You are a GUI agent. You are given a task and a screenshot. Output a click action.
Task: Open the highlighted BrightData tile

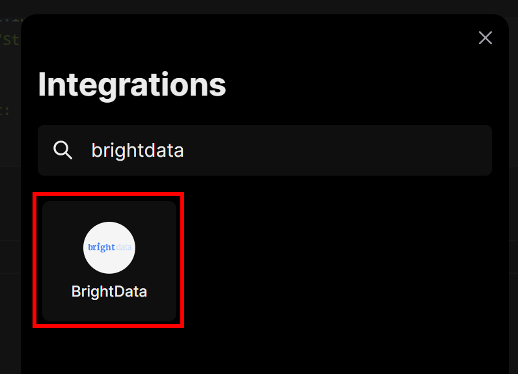[109, 260]
